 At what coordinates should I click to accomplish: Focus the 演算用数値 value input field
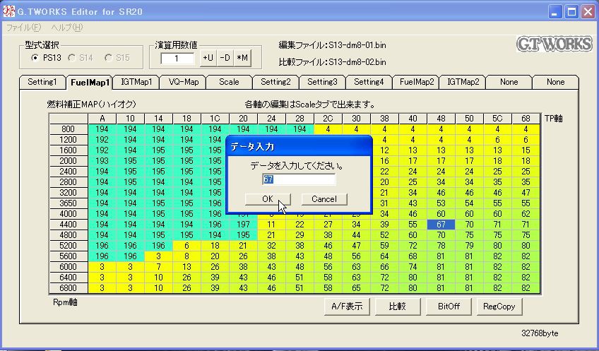[177, 59]
